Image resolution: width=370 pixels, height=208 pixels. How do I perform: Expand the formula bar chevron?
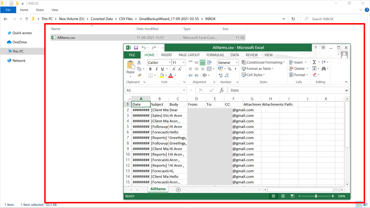click(x=347, y=90)
